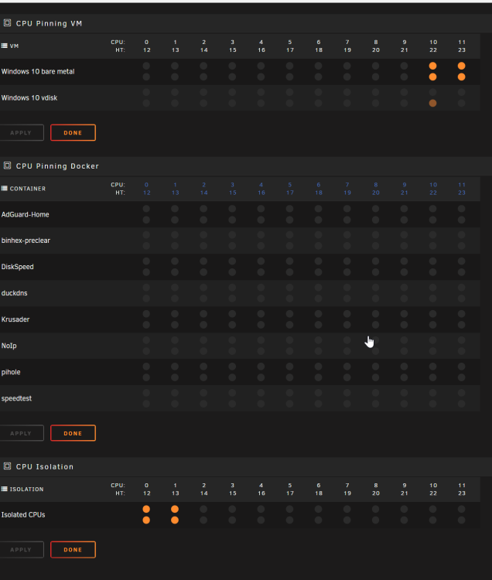Click the Isolated CPUs row label
The image size is (492, 580).
[x=23, y=515]
